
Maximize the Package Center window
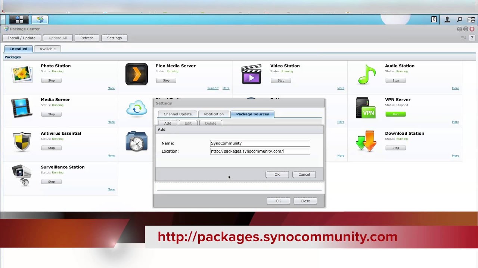tap(466, 29)
